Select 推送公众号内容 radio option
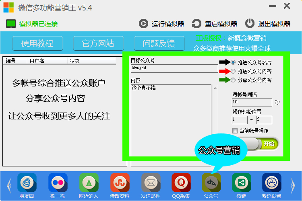This screenshot has width=302, height=201. 233,71
